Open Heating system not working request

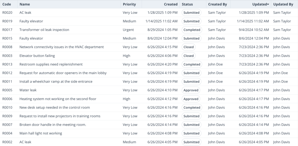click(58, 99)
